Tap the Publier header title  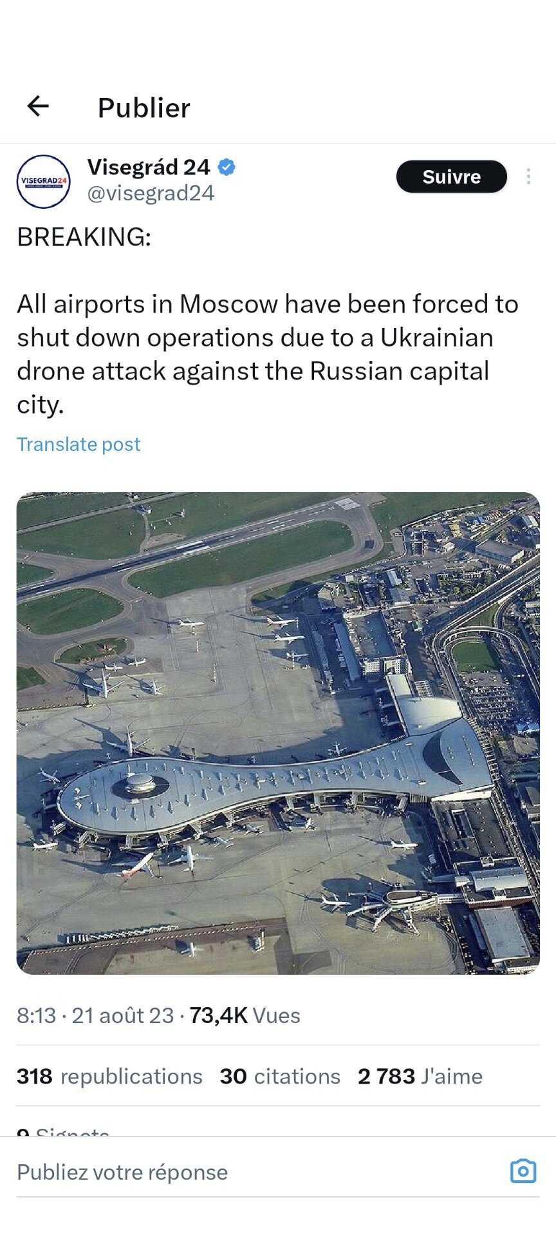tap(144, 108)
